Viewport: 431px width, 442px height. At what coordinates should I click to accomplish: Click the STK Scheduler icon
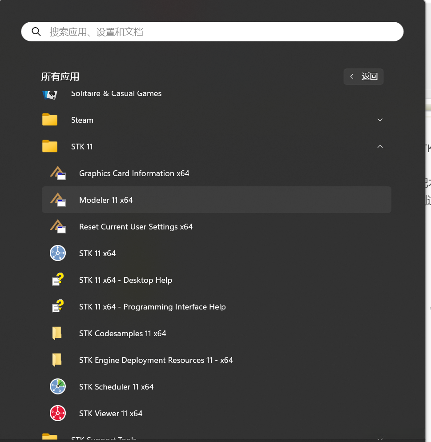pyautogui.click(x=58, y=387)
